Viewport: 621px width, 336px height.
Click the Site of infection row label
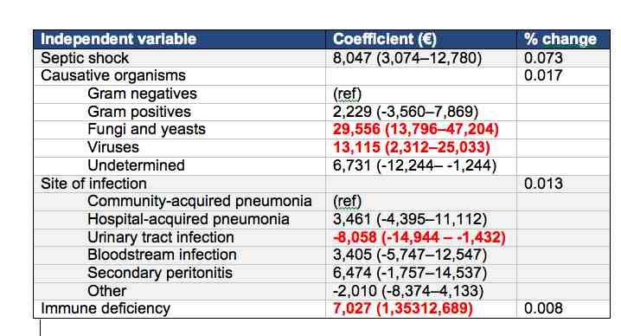[93, 184]
